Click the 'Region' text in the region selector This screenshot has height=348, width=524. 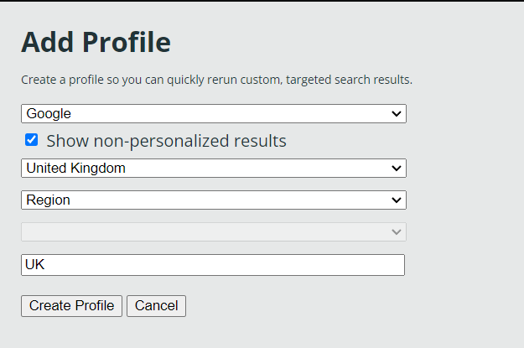[48, 200]
